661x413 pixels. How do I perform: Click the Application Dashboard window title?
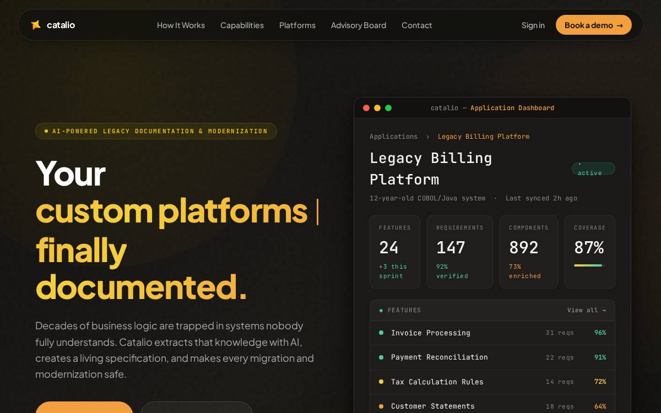click(x=512, y=108)
